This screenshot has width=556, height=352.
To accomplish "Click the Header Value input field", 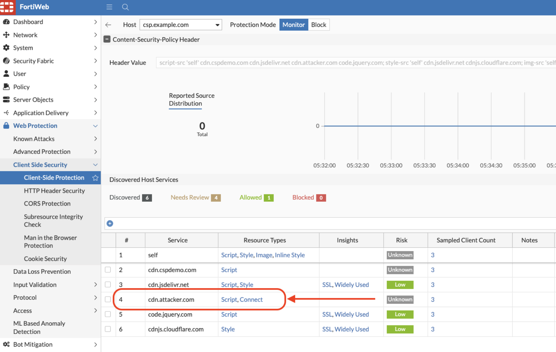I will [x=356, y=63].
